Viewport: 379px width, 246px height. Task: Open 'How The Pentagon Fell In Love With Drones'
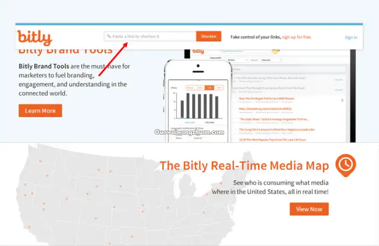(266, 99)
